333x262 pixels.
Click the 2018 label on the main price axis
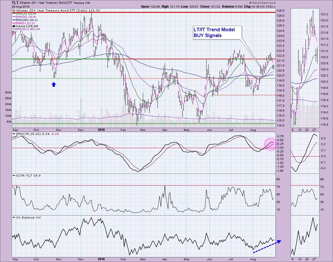tap(101, 129)
